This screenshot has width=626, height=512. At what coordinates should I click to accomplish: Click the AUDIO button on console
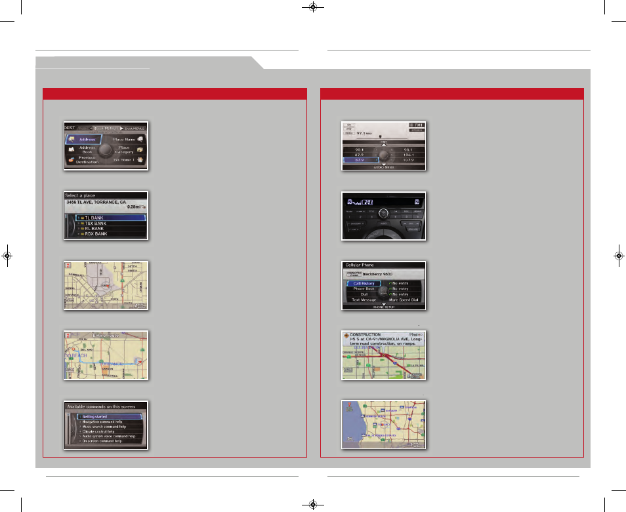pos(383,224)
